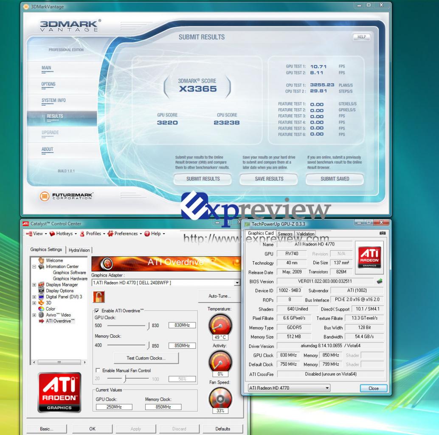This screenshot has height=435, width=439.
Task: Go to the Main section in 3DMark
Action: (x=46, y=68)
